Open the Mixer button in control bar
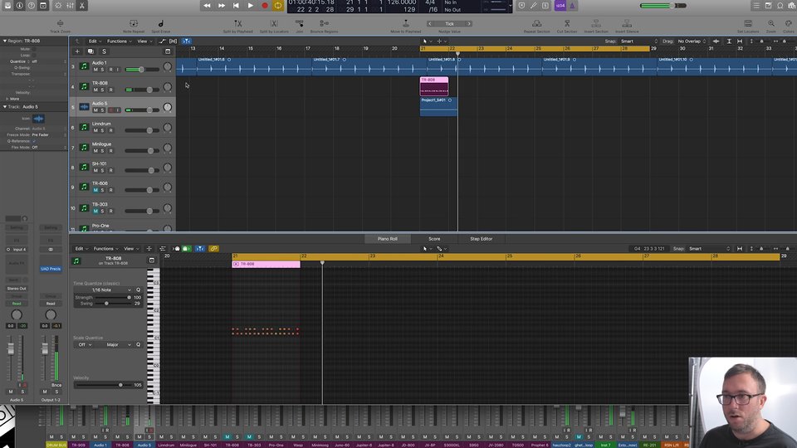Image resolution: width=797 pixels, height=448 pixels. click(x=70, y=6)
